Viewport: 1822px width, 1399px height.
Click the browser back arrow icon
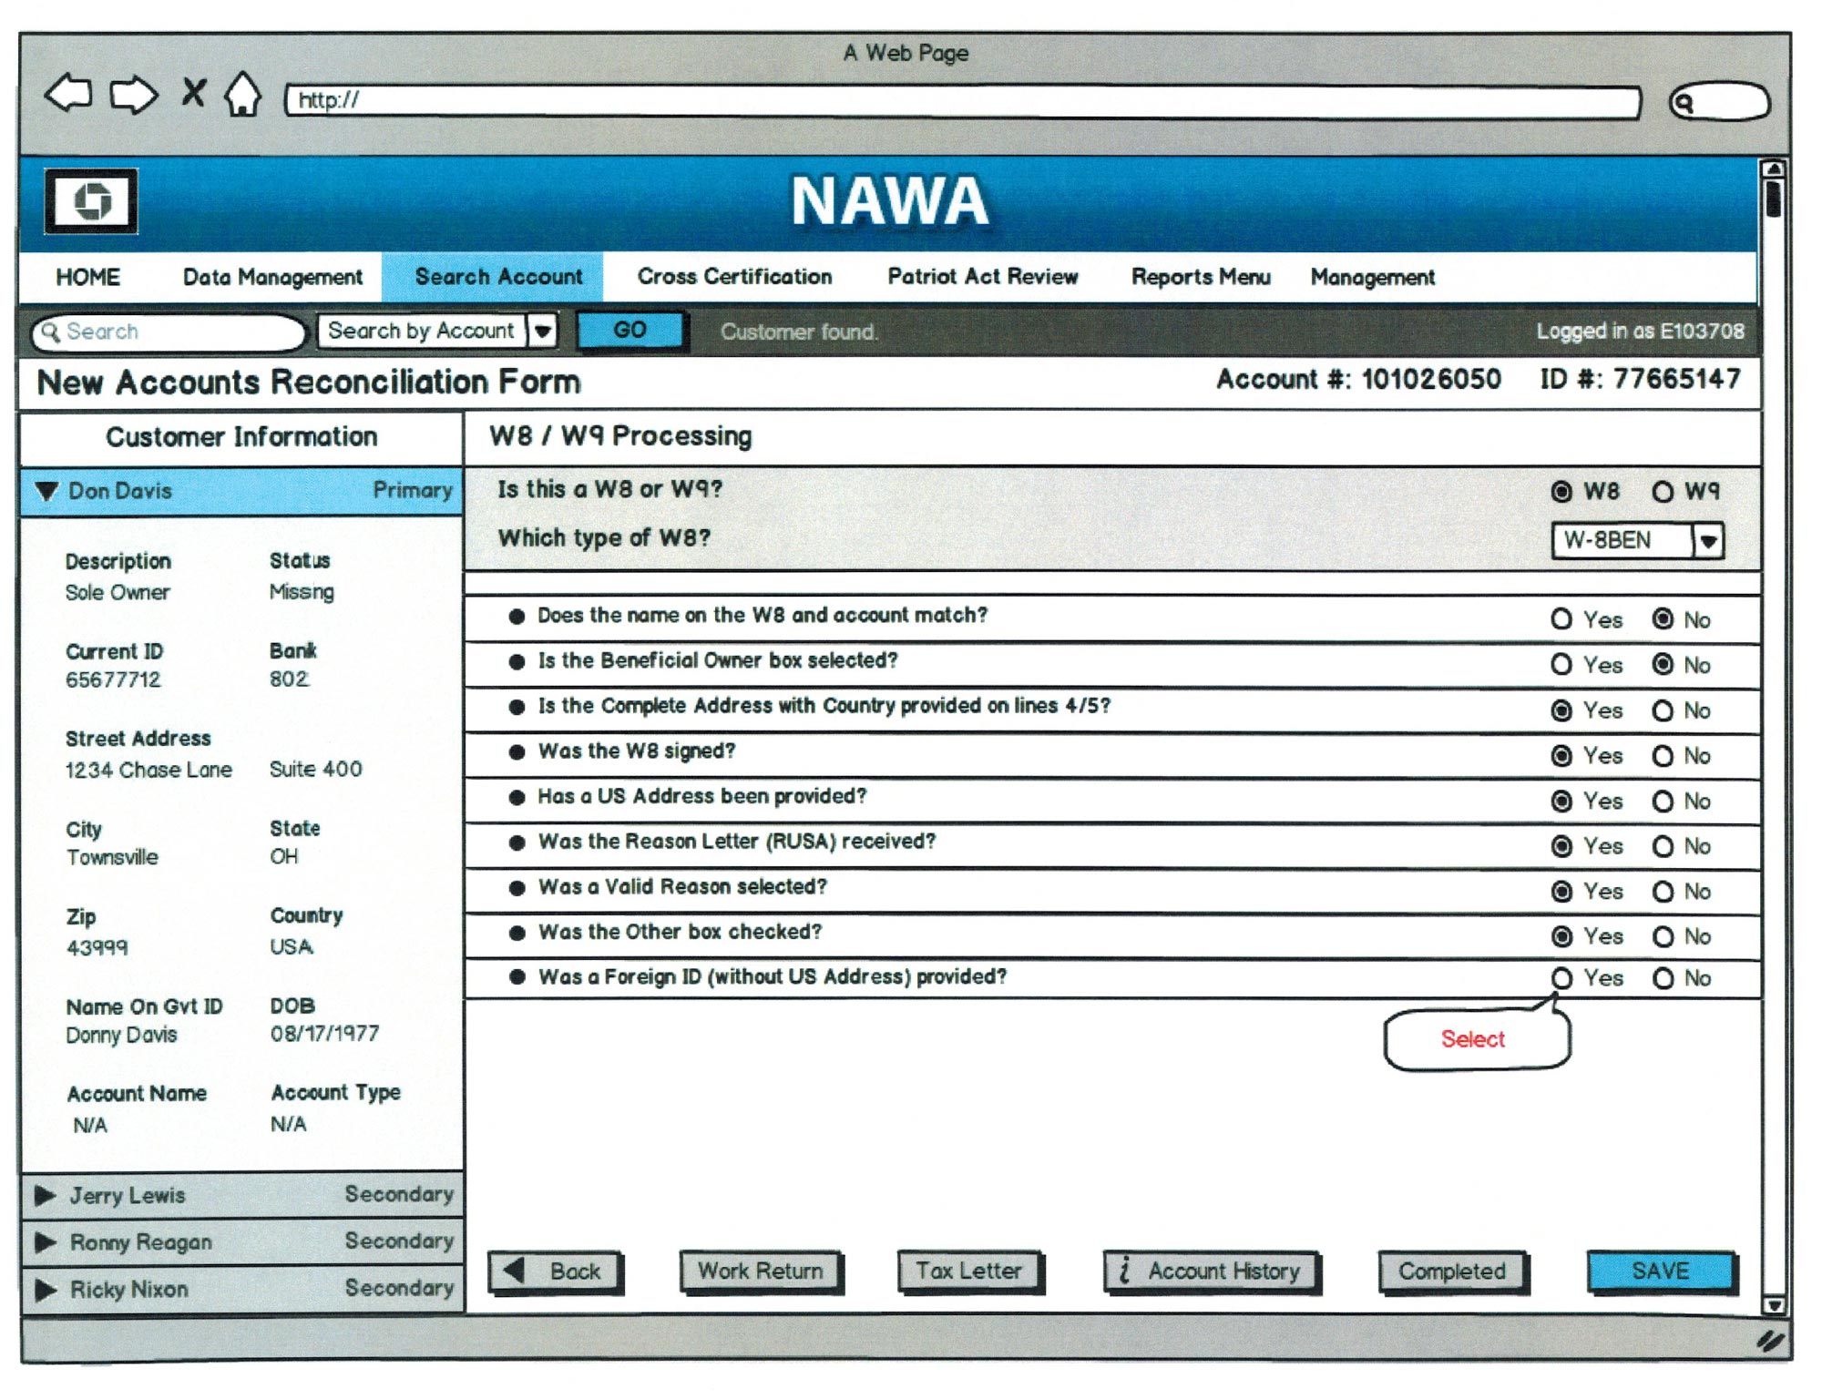pos(69,94)
